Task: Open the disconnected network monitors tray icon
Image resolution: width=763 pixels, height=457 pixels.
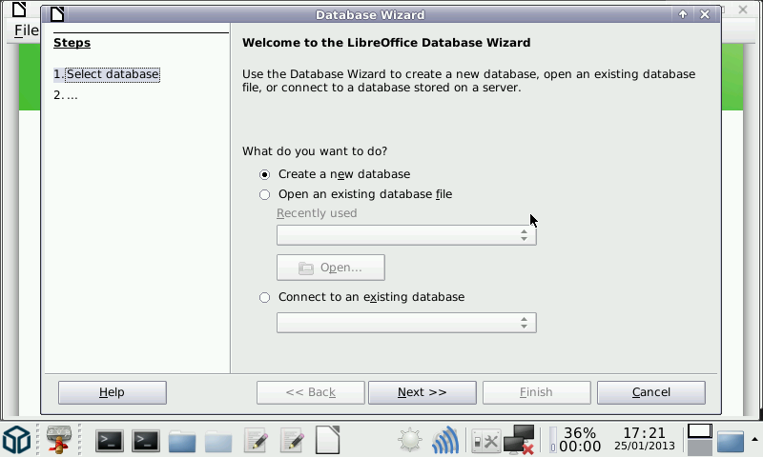Action: [520, 440]
